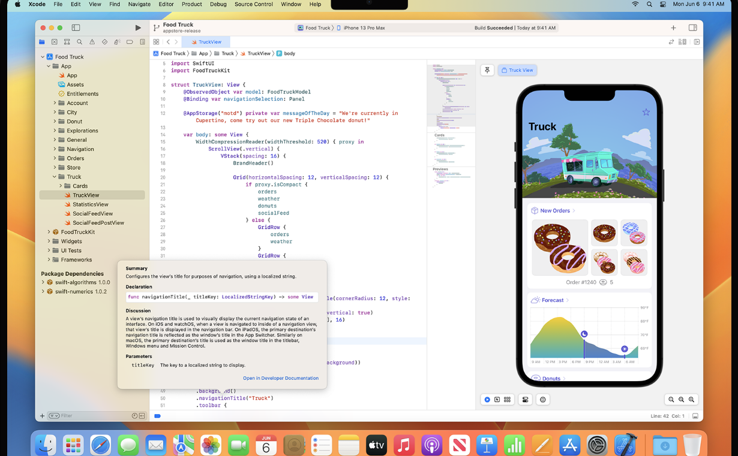The height and width of the screenshot is (456, 738).
Task: Click Open in Developer Documentation link
Action: (x=280, y=378)
